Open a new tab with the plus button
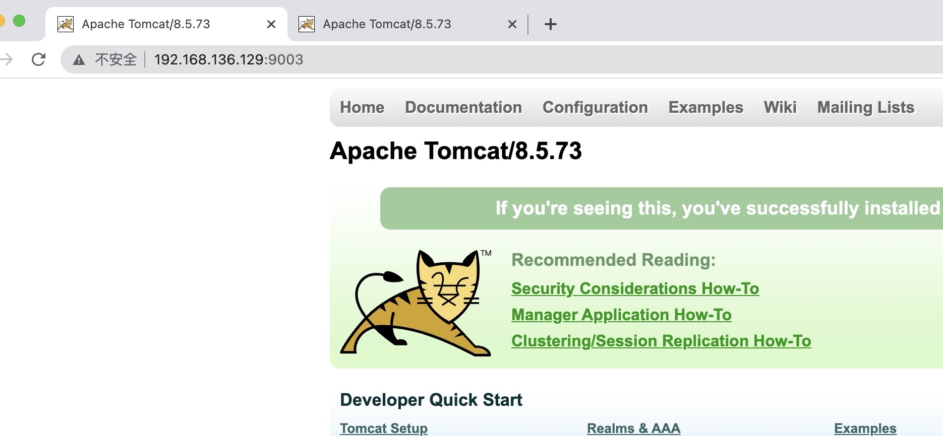943x436 pixels. tap(551, 24)
